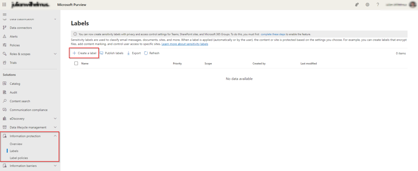Open the complete these steps link
Image resolution: width=418 pixels, height=171 pixels.
pyautogui.click(x=273, y=34)
